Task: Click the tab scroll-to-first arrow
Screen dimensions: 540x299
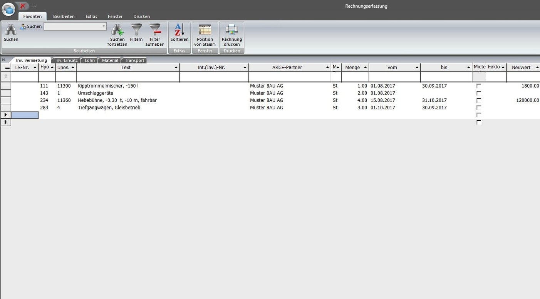Action: 3,60
